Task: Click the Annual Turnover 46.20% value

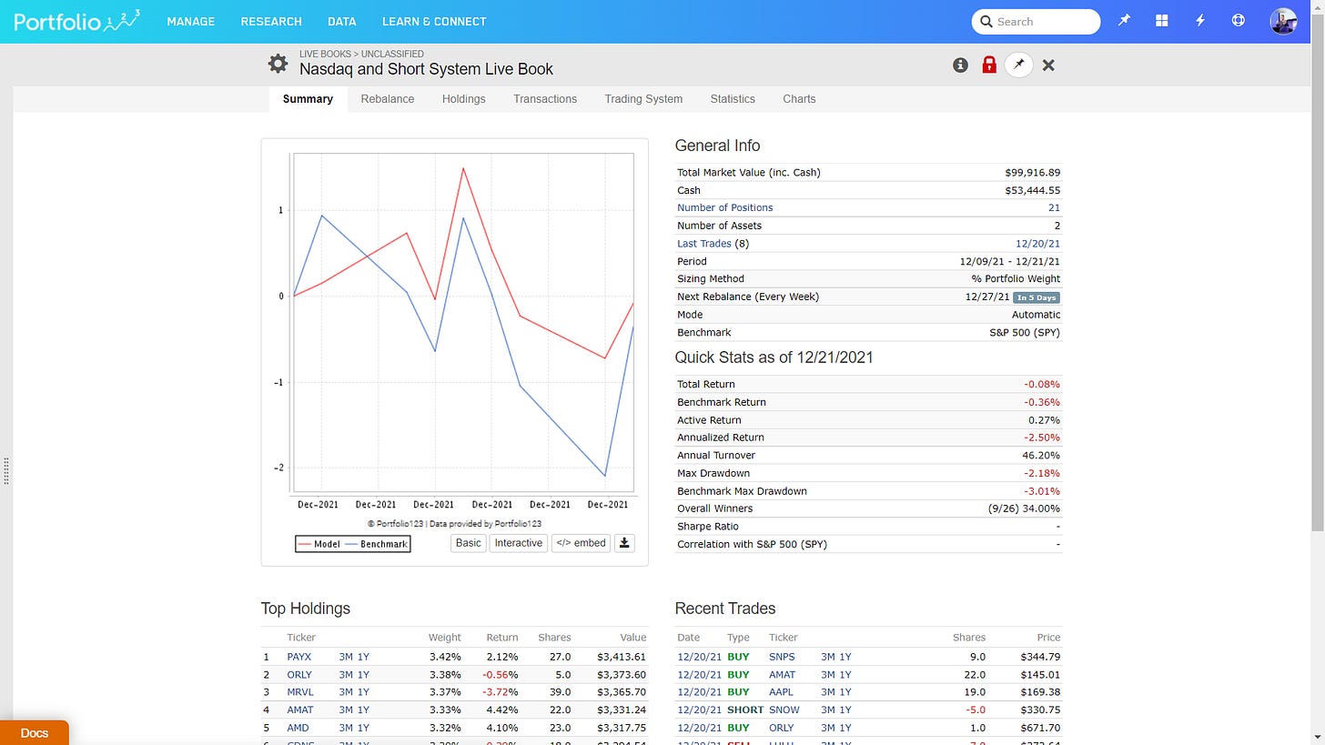Action: 1042,455
